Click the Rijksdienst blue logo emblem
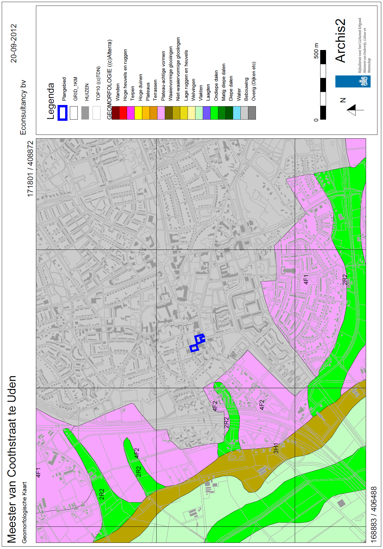The height and width of the screenshot is (549, 383). [x=353, y=81]
